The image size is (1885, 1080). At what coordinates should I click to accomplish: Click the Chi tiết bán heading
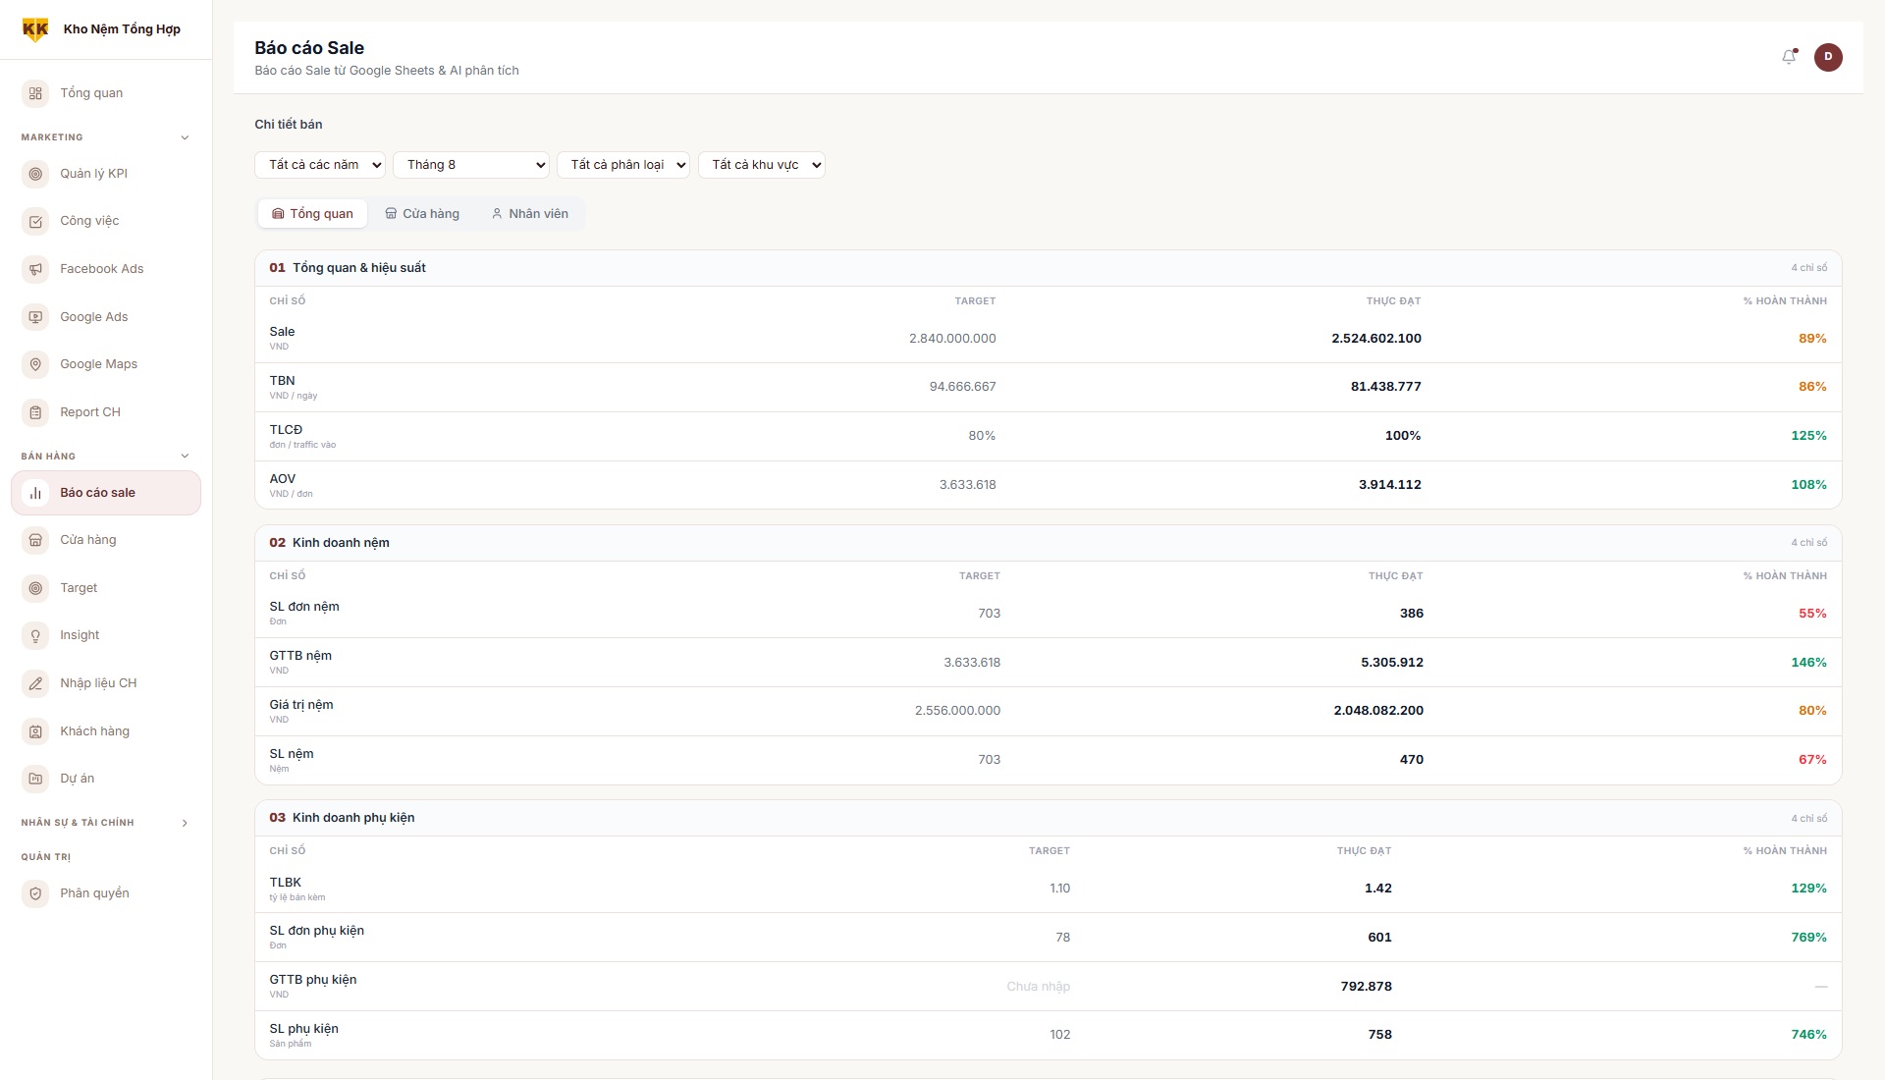click(x=289, y=125)
